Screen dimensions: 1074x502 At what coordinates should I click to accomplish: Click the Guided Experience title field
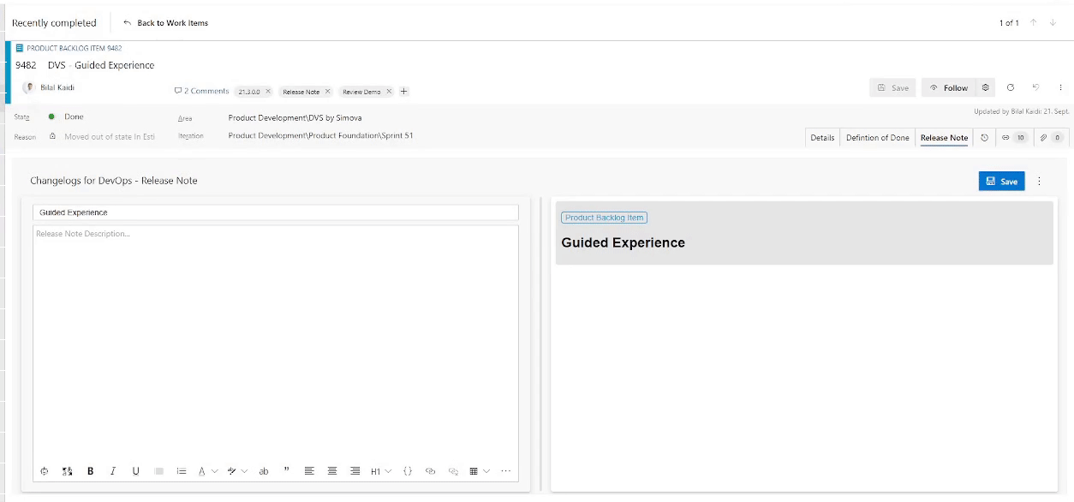click(276, 212)
